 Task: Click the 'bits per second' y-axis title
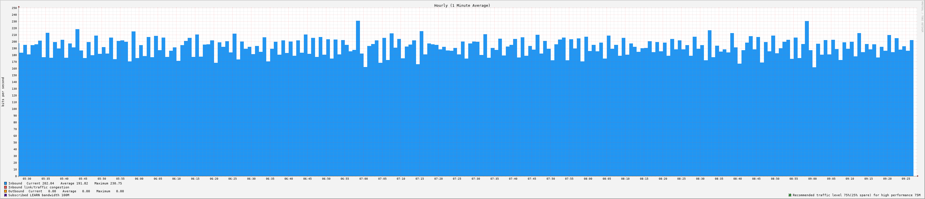coord(3,92)
